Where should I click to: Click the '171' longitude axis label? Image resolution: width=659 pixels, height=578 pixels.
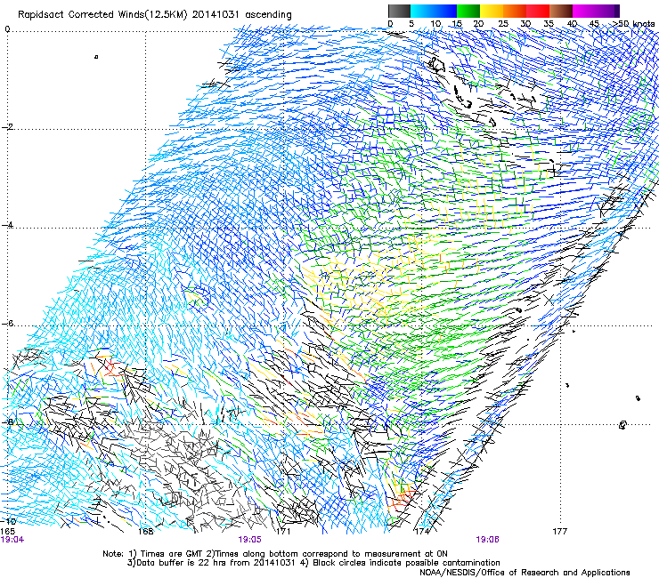tap(283, 532)
